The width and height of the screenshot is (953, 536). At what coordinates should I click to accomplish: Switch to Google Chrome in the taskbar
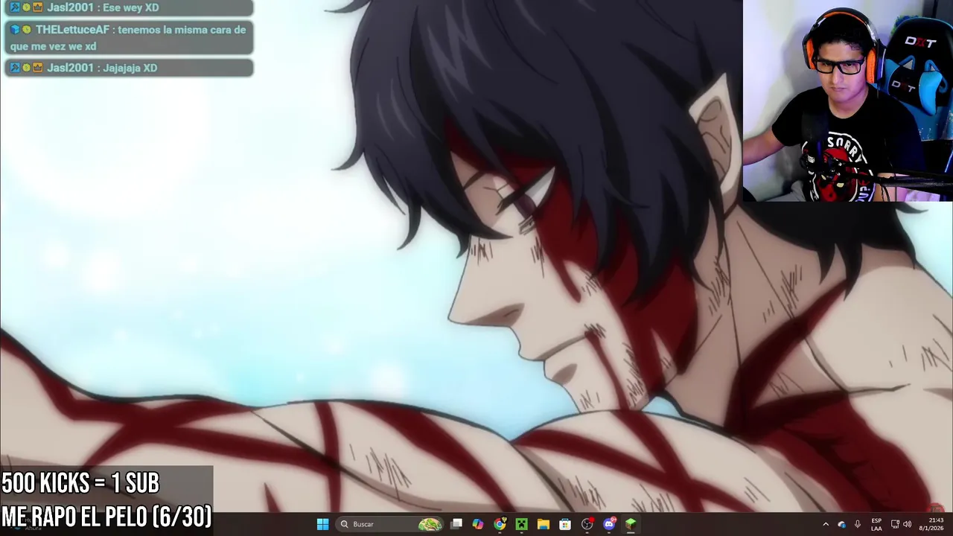[500, 524]
